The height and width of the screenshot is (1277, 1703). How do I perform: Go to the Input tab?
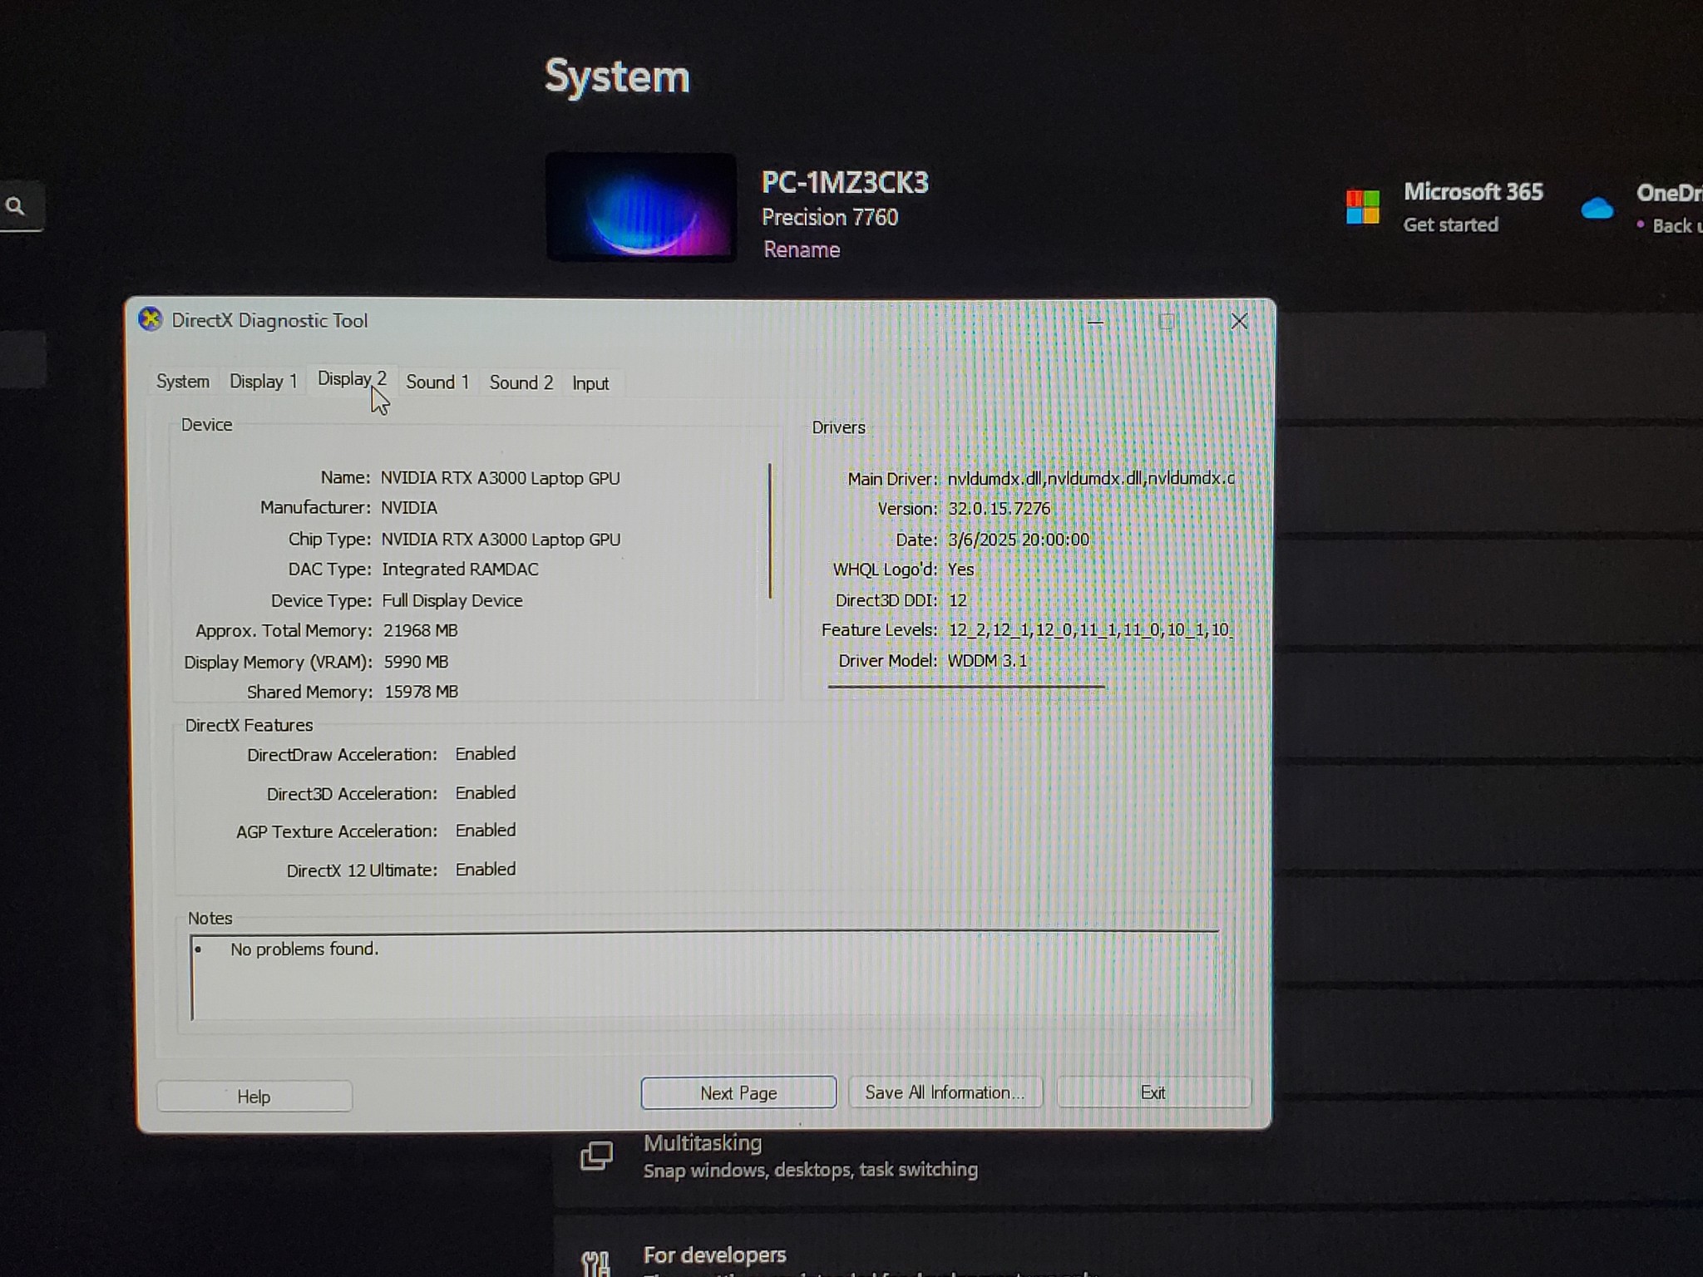point(590,383)
